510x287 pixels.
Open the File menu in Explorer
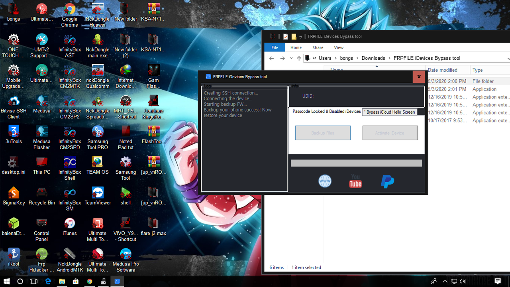click(x=275, y=47)
